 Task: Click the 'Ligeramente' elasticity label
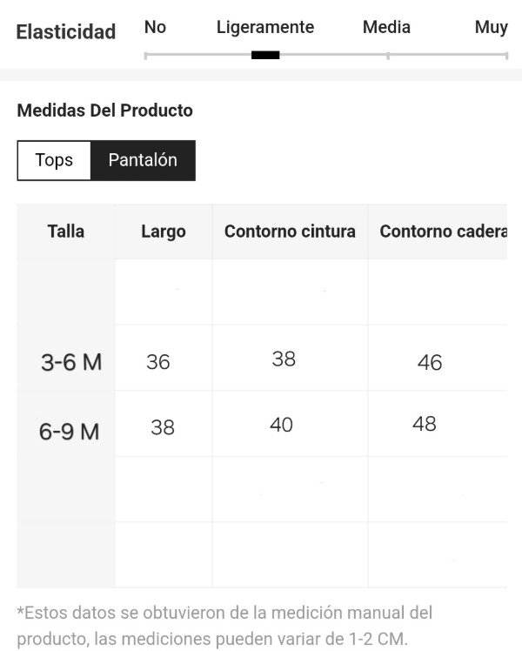pos(265,27)
